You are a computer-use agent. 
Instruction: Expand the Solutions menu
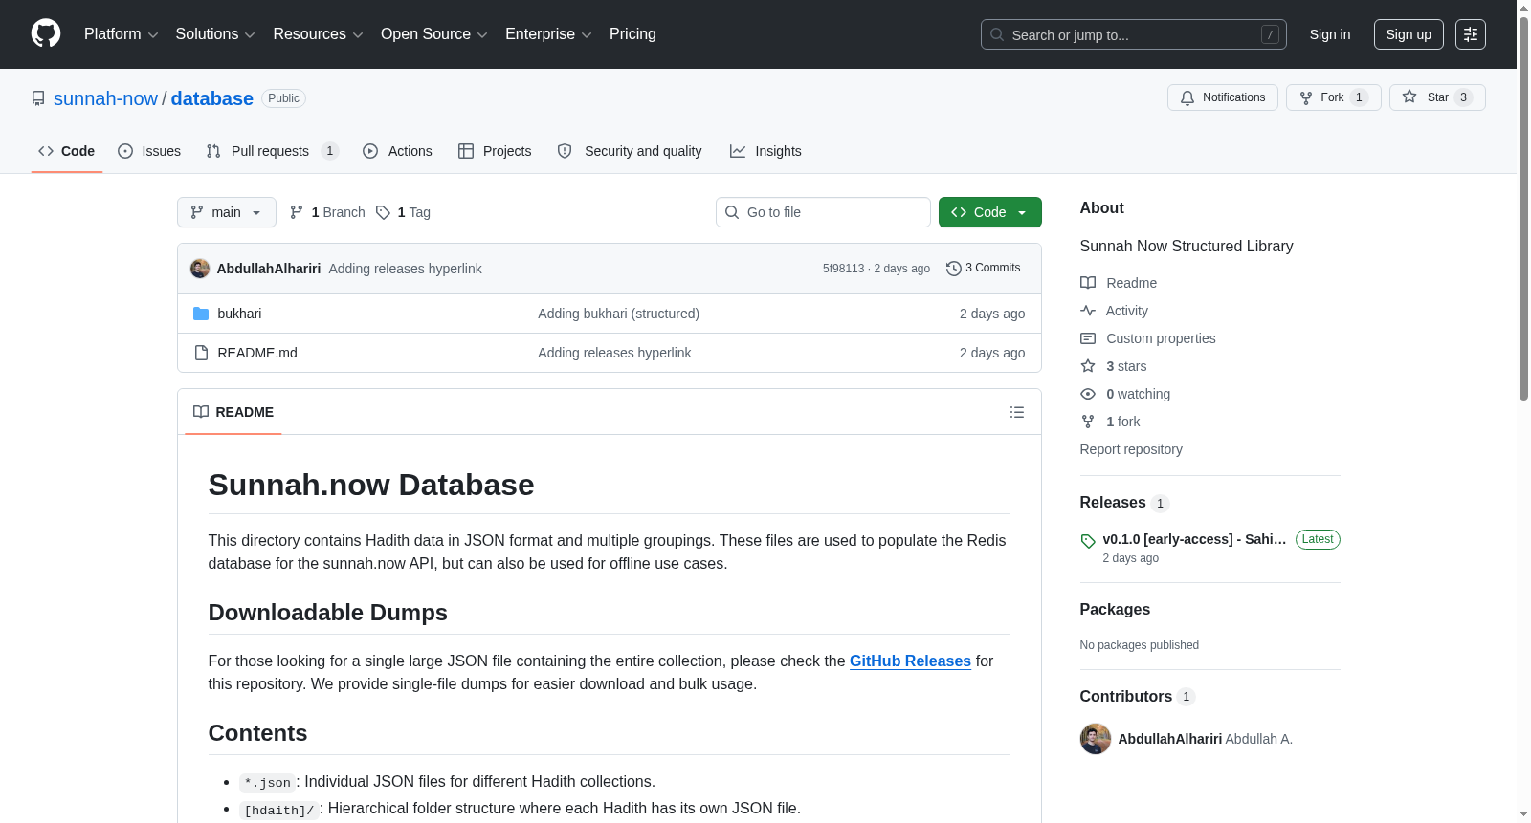pyautogui.click(x=215, y=34)
